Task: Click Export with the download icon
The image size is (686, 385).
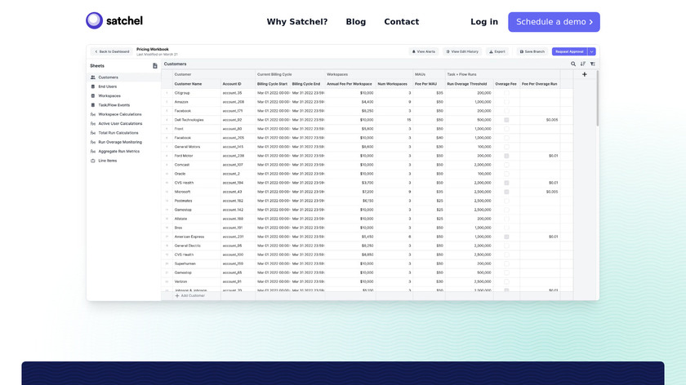Action: pos(496,51)
